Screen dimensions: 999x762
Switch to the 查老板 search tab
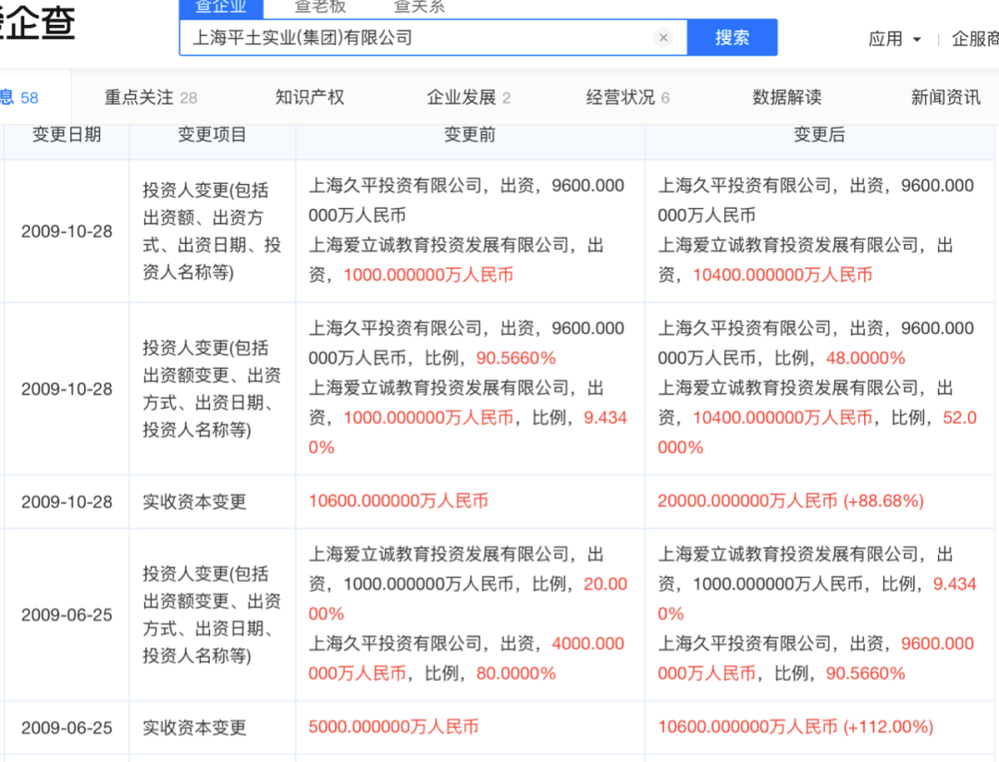point(320,7)
